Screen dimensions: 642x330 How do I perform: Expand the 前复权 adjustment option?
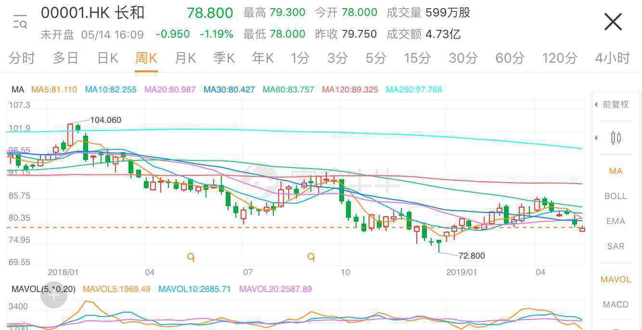click(611, 105)
